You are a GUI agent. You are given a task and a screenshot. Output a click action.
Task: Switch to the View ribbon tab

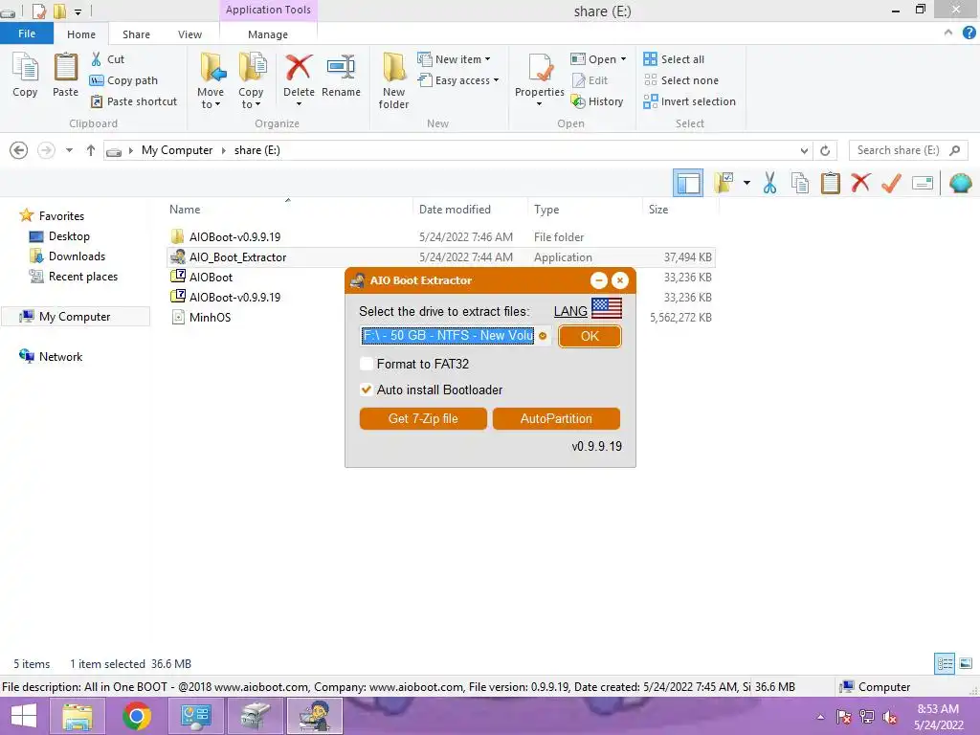point(190,34)
